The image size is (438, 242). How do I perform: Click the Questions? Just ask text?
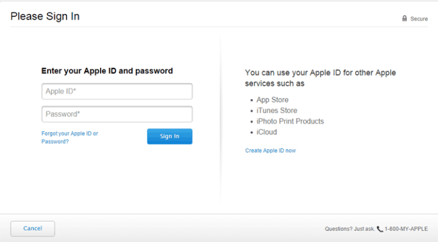pyautogui.click(x=350, y=229)
